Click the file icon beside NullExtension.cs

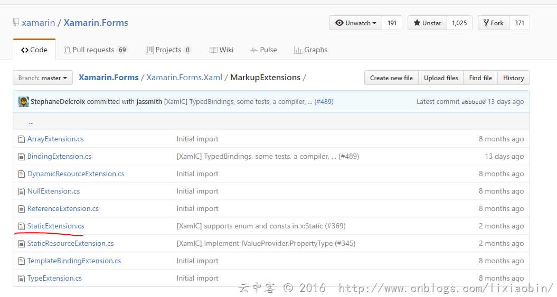22,191
